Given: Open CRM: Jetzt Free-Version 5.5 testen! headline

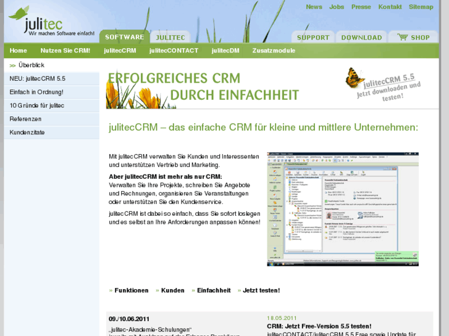Looking at the screenshot, I should coord(319,326).
